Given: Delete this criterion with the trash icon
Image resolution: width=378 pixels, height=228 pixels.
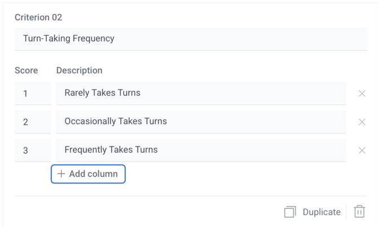Looking at the screenshot, I should 359,212.
